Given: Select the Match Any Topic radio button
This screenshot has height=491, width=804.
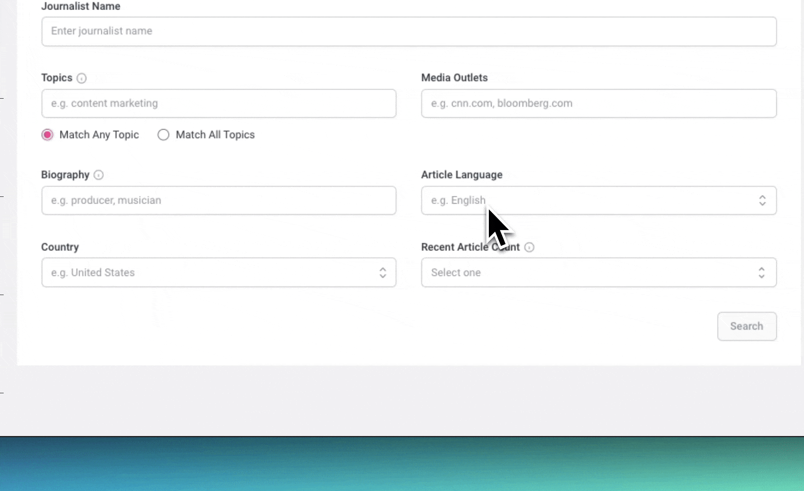Looking at the screenshot, I should click(x=47, y=135).
